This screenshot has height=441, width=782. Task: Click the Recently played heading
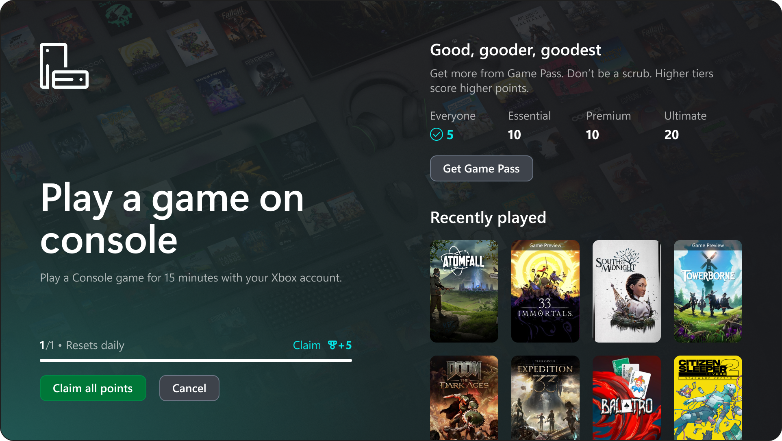click(488, 218)
